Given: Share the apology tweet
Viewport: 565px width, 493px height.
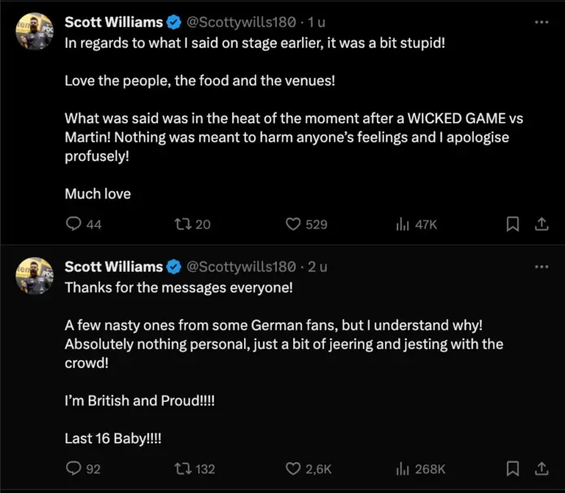Looking at the screenshot, I should (541, 224).
